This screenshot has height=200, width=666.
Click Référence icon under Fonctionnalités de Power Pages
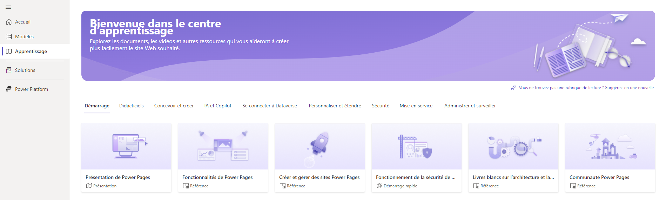point(186,186)
